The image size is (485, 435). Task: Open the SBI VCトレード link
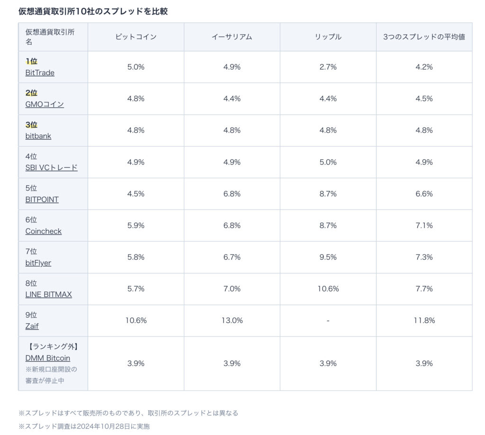51,168
